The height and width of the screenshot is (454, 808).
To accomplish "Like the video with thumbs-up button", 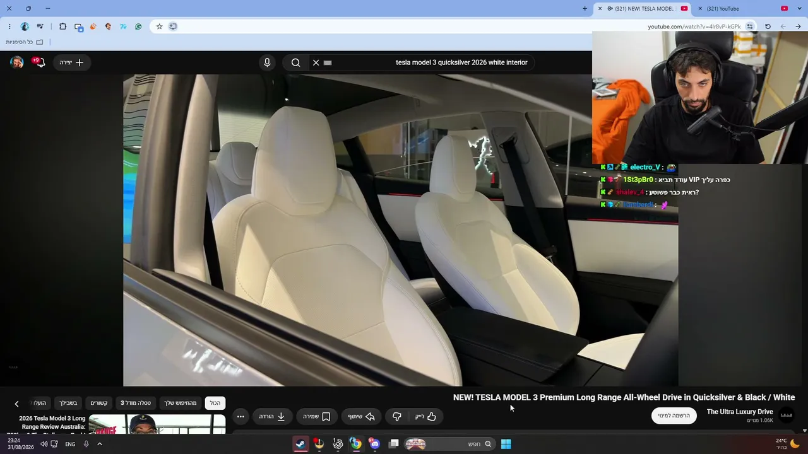I will point(425,416).
